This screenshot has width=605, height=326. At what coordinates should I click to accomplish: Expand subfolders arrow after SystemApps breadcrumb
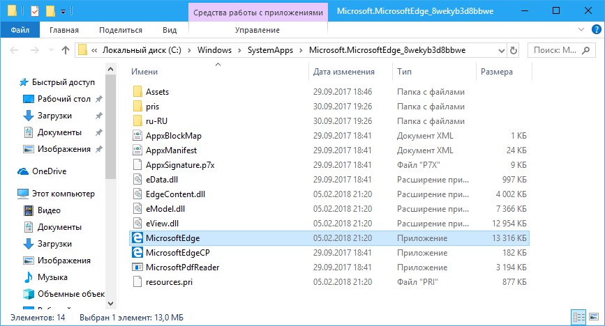(301, 50)
